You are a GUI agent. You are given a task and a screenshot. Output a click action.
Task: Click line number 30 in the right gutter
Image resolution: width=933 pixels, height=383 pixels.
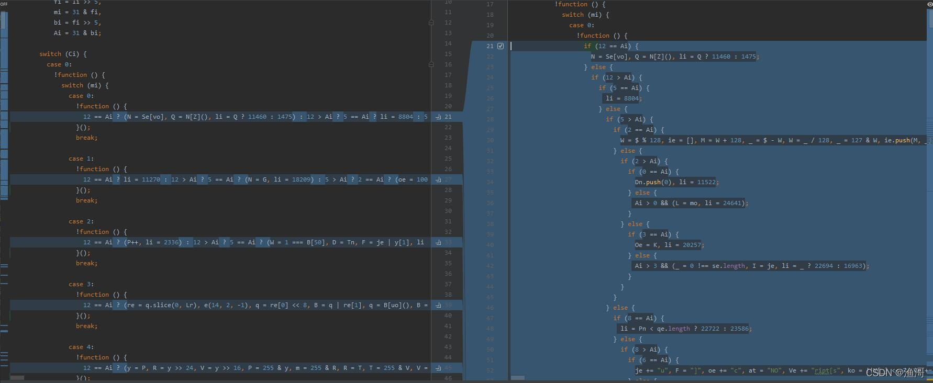(490, 140)
